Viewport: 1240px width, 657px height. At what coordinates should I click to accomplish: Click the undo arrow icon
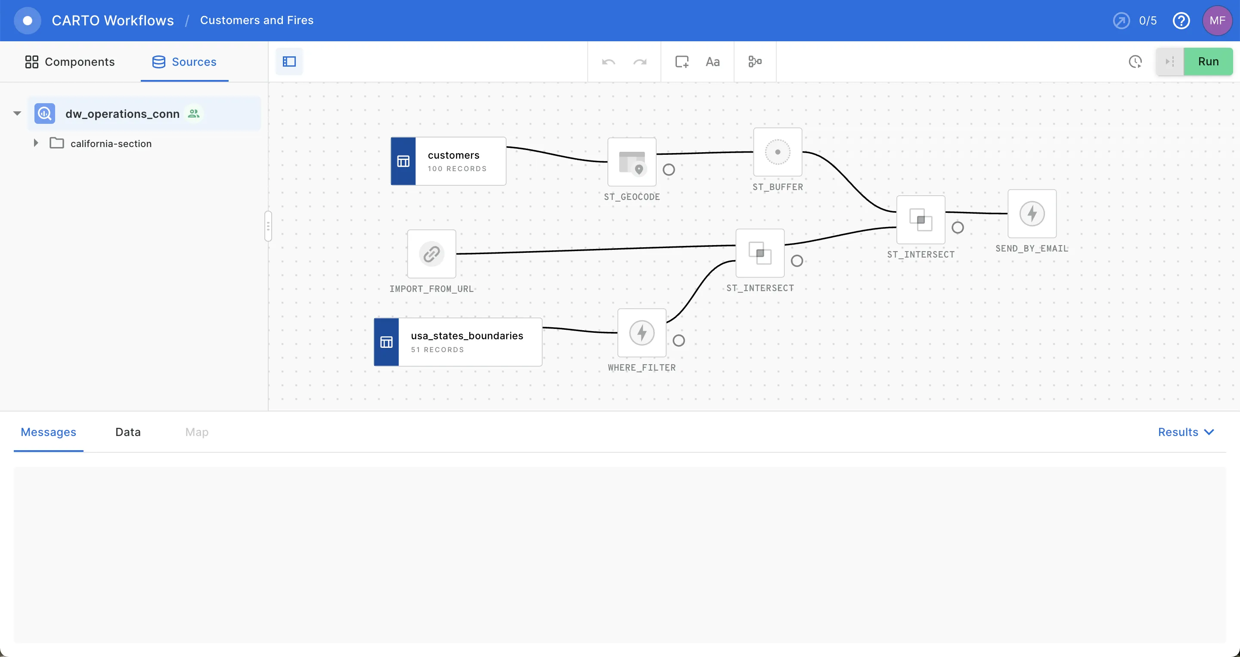click(x=608, y=61)
